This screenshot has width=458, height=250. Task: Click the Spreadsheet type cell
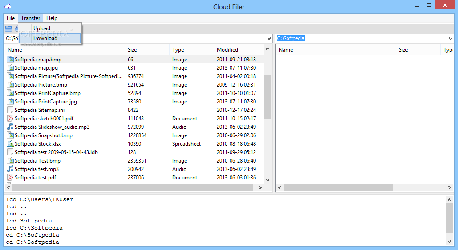pos(186,144)
